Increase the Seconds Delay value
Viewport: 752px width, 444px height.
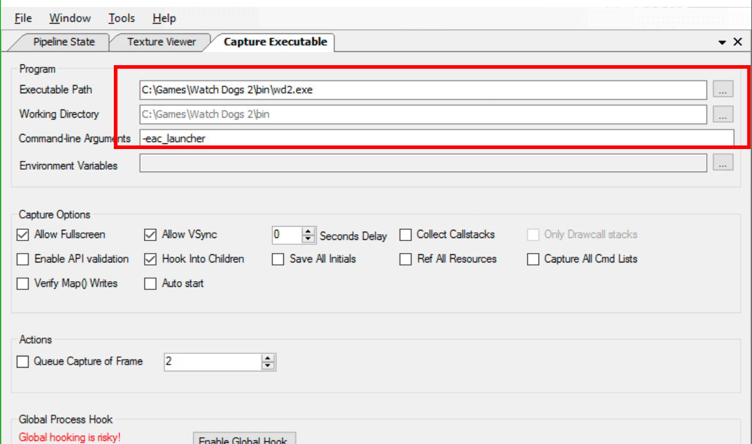click(308, 231)
